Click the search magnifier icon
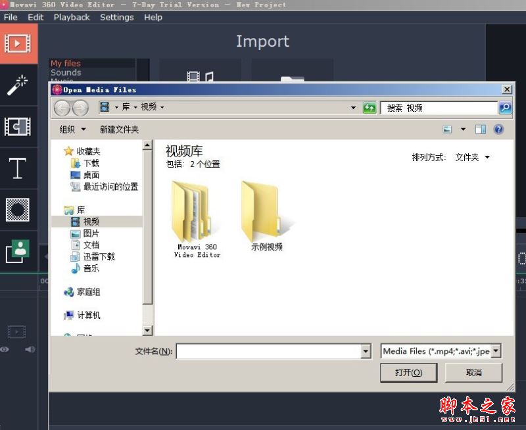This screenshot has height=430, width=526. 505,108
